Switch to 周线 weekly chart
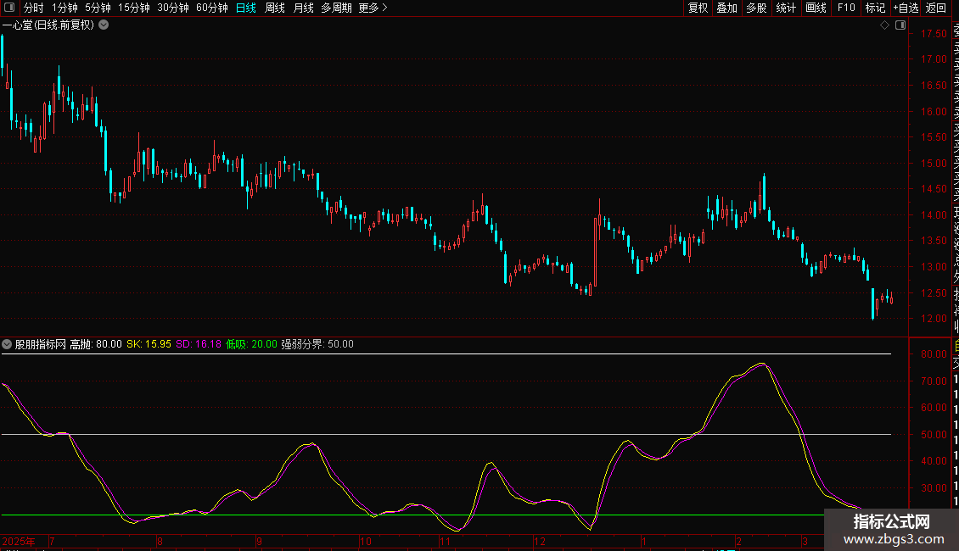Image resolution: width=959 pixels, height=551 pixels. [x=275, y=8]
